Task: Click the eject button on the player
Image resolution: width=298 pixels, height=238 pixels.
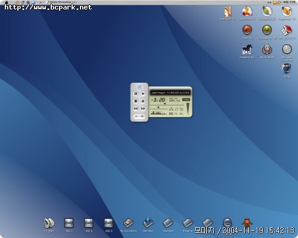Action: (143, 101)
